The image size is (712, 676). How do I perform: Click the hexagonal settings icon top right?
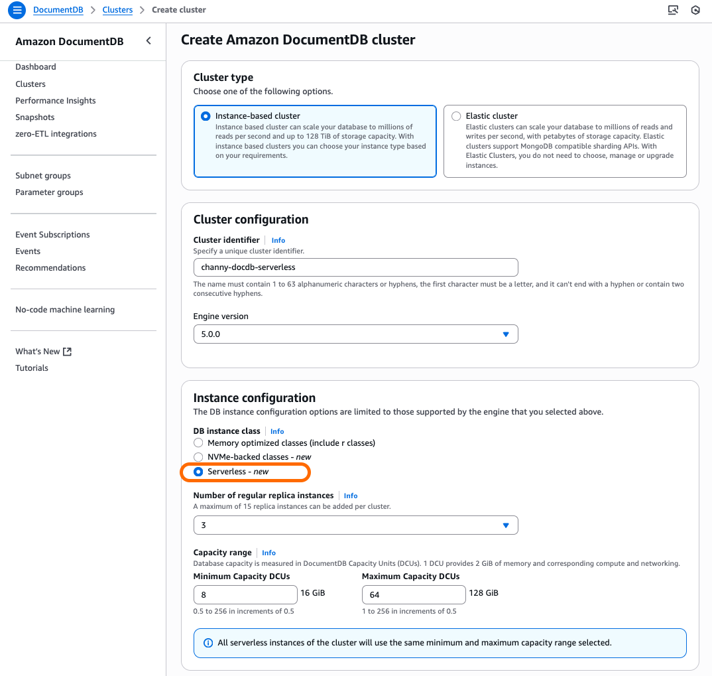[x=695, y=10]
